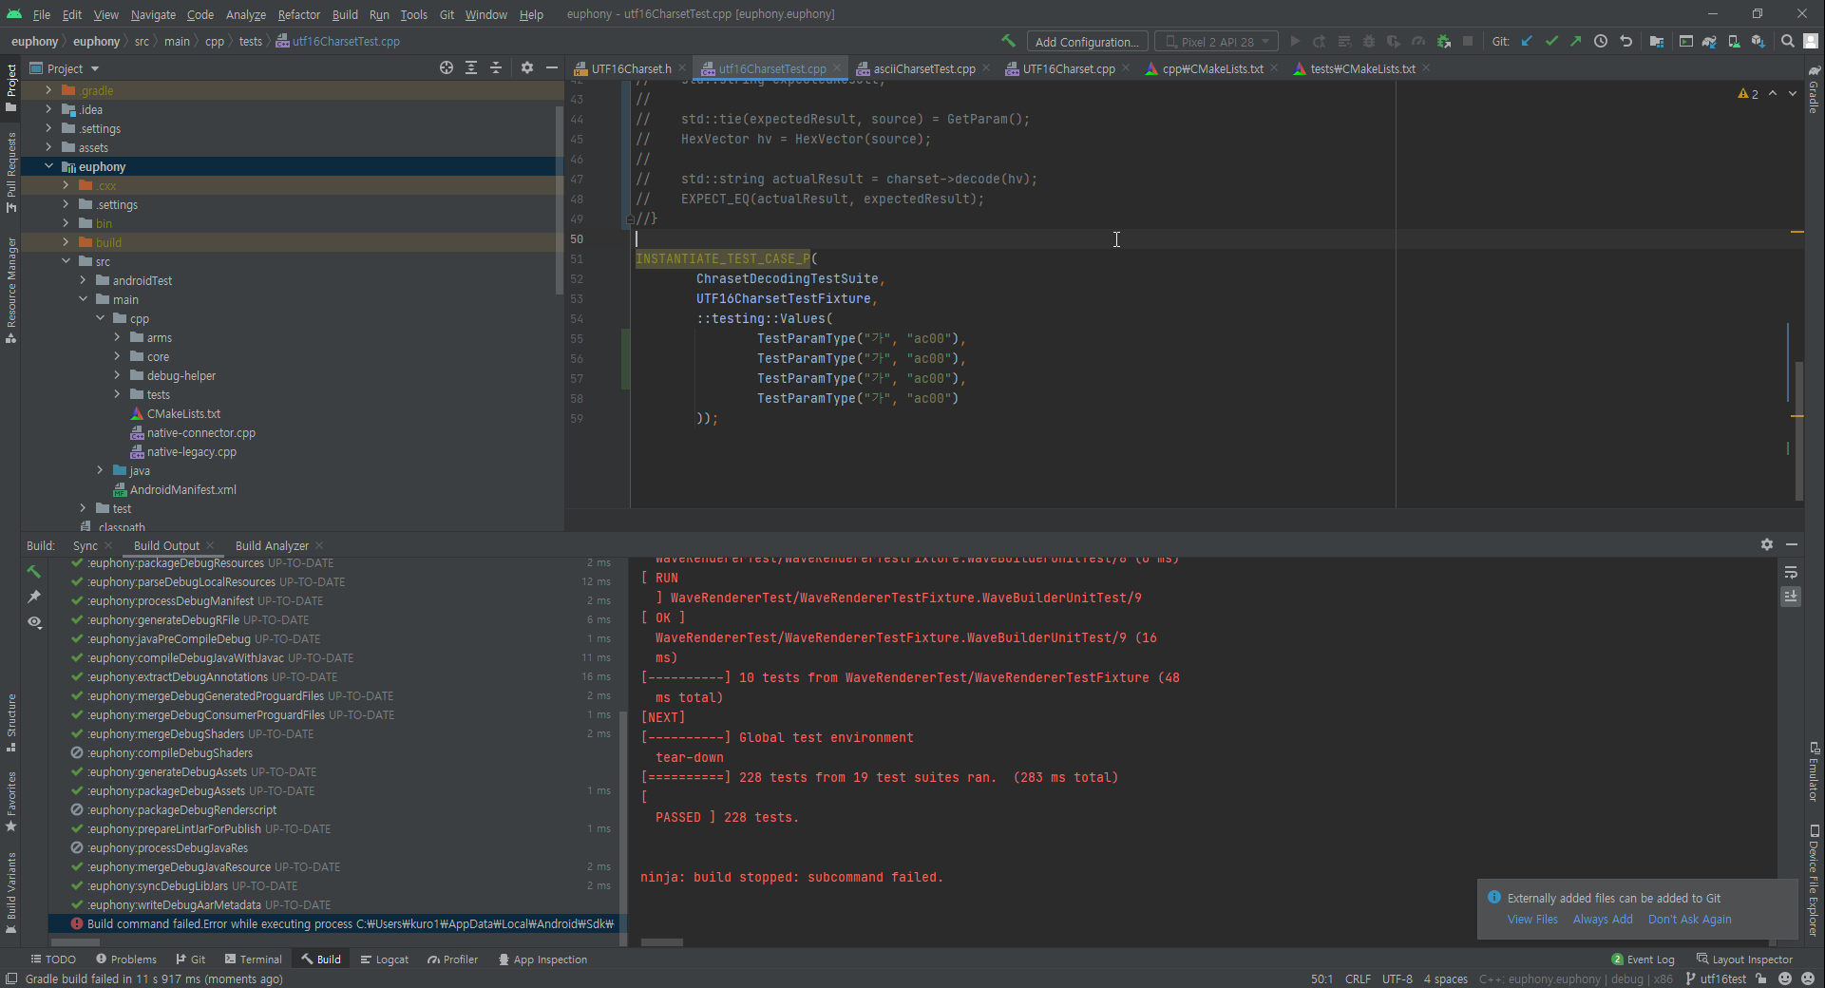Click the Git Commit checkmark icon
The image size is (1825, 988).
point(1551,41)
